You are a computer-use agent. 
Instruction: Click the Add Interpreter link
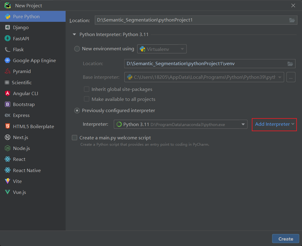click(272, 124)
